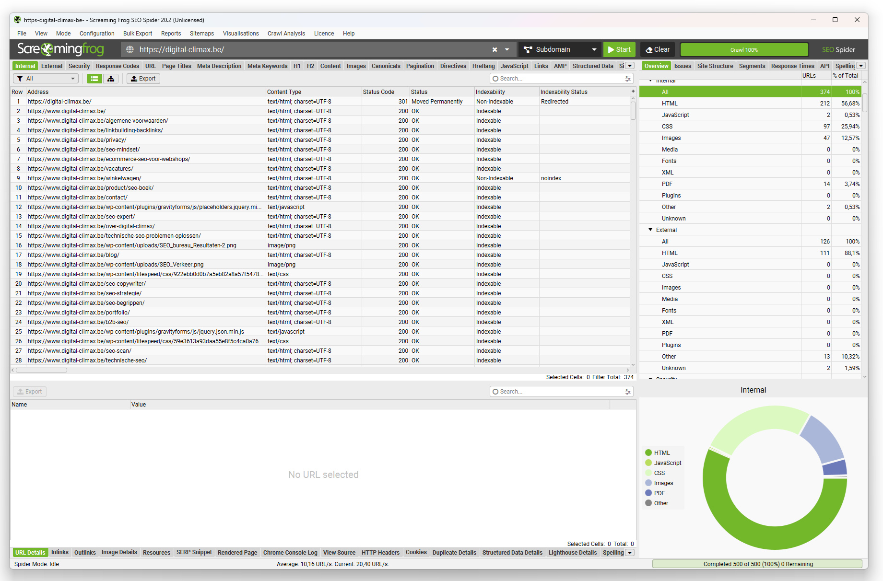Screen dimensions: 883x581
Task: Open the Visualisations menu
Action: click(241, 34)
